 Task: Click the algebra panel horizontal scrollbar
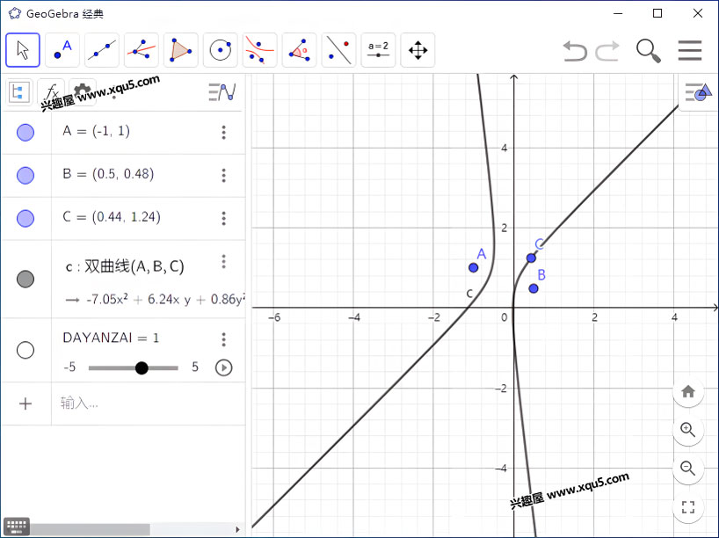(x=90, y=529)
